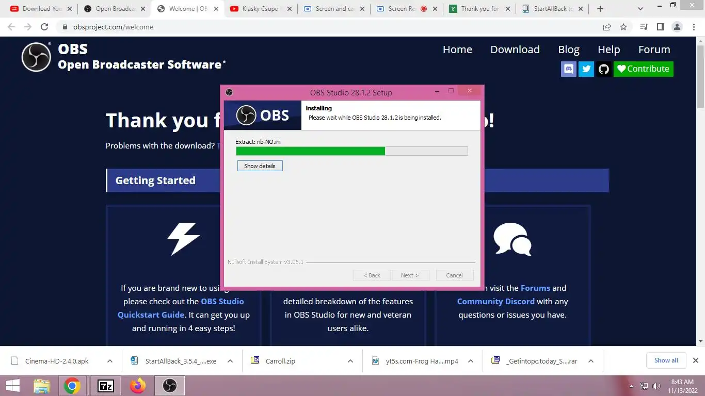Go to Home on OBS site
705x396 pixels.
click(x=457, y=49)
